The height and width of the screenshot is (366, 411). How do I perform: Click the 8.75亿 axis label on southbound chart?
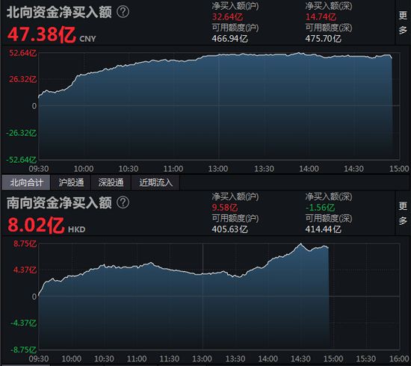(x=25, y=244)
